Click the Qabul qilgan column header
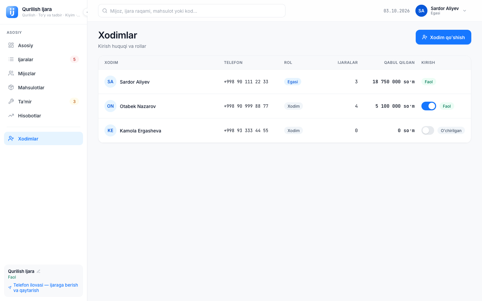This screenshot has width=482, height=301. tap(399, 63)
